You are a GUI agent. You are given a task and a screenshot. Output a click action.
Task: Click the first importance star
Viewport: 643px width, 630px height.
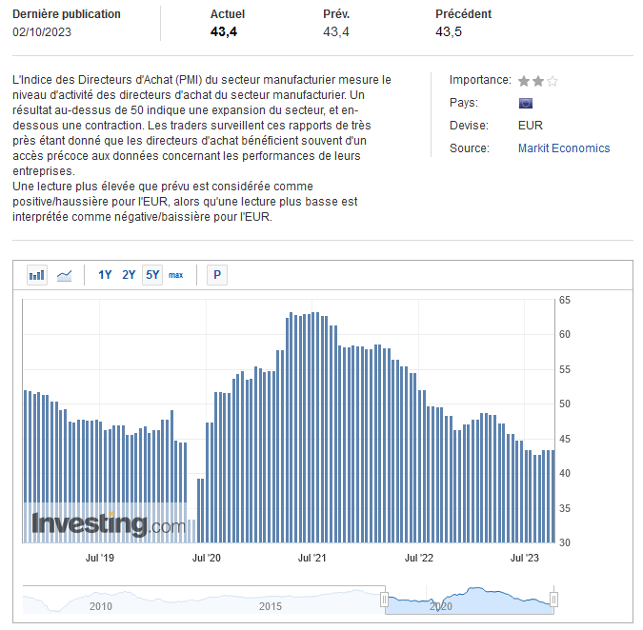click(524, 81)
